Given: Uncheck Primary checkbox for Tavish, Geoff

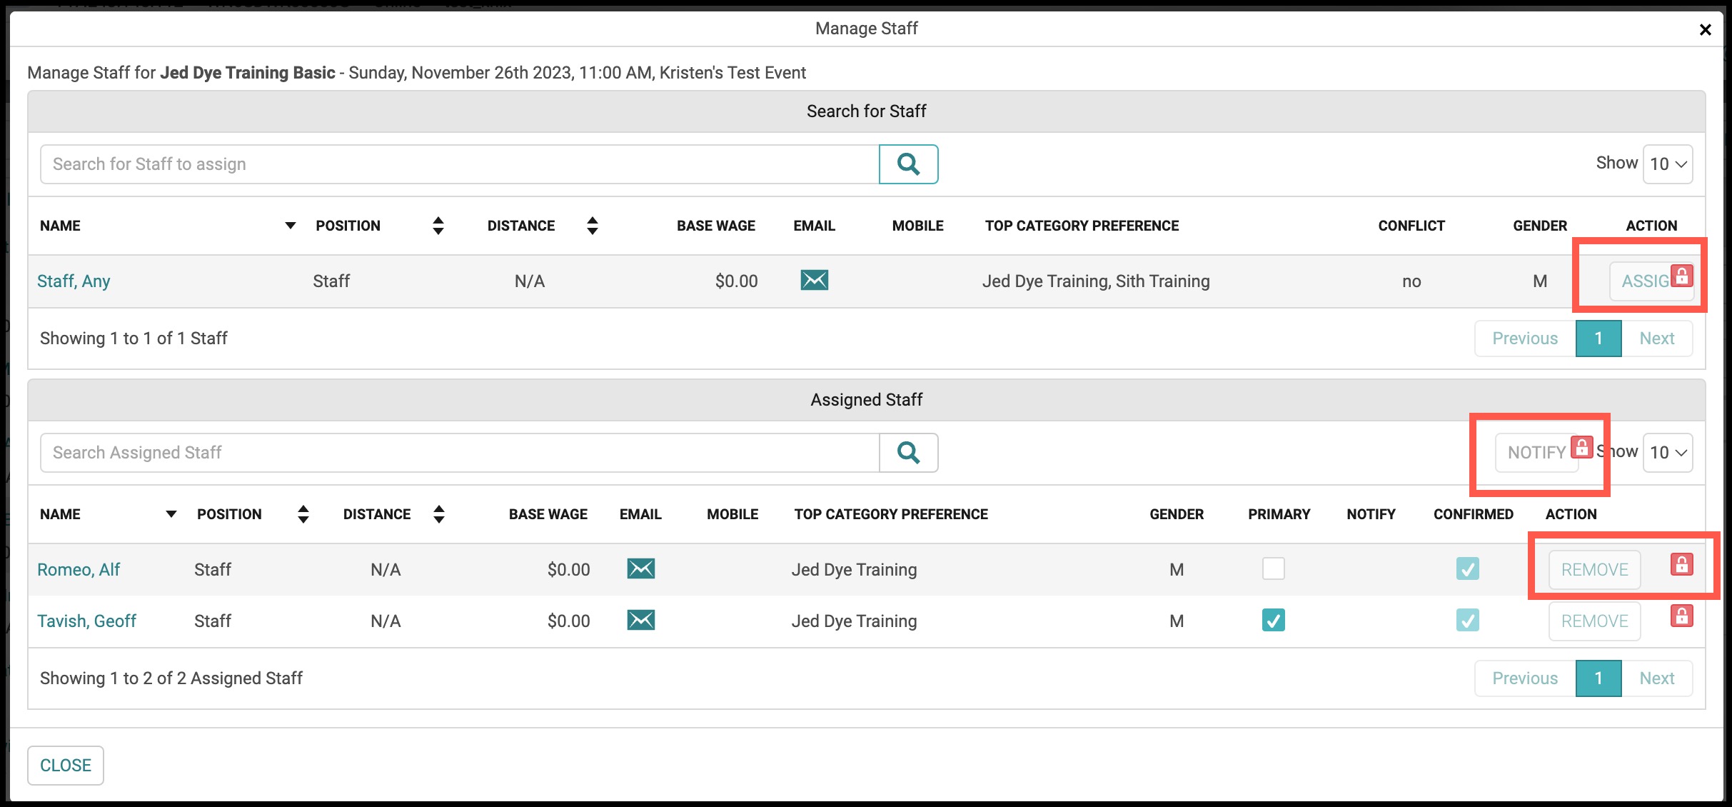Looking at the screenshot, I should (1274, 620).
